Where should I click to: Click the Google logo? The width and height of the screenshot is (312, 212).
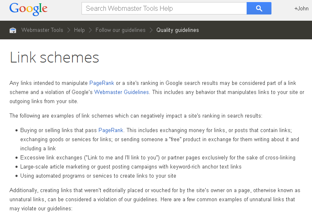28,9
